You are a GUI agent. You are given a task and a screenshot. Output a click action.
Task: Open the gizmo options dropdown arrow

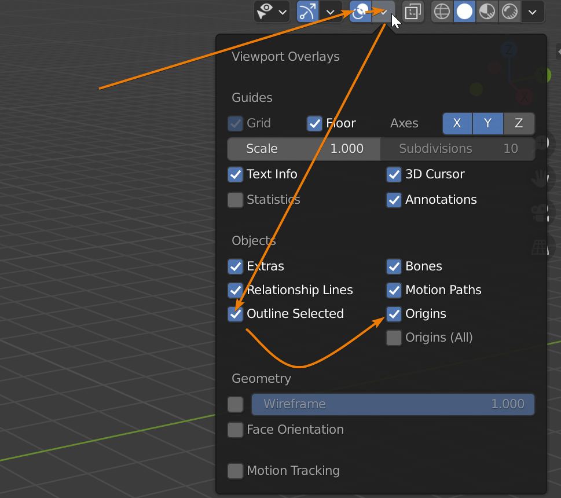(330, 12)
